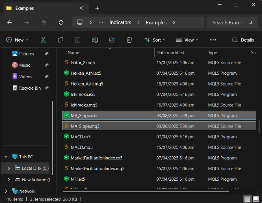Collapse the This PC tree node
The width and height of the screenshot is (262, 203).
6,157
